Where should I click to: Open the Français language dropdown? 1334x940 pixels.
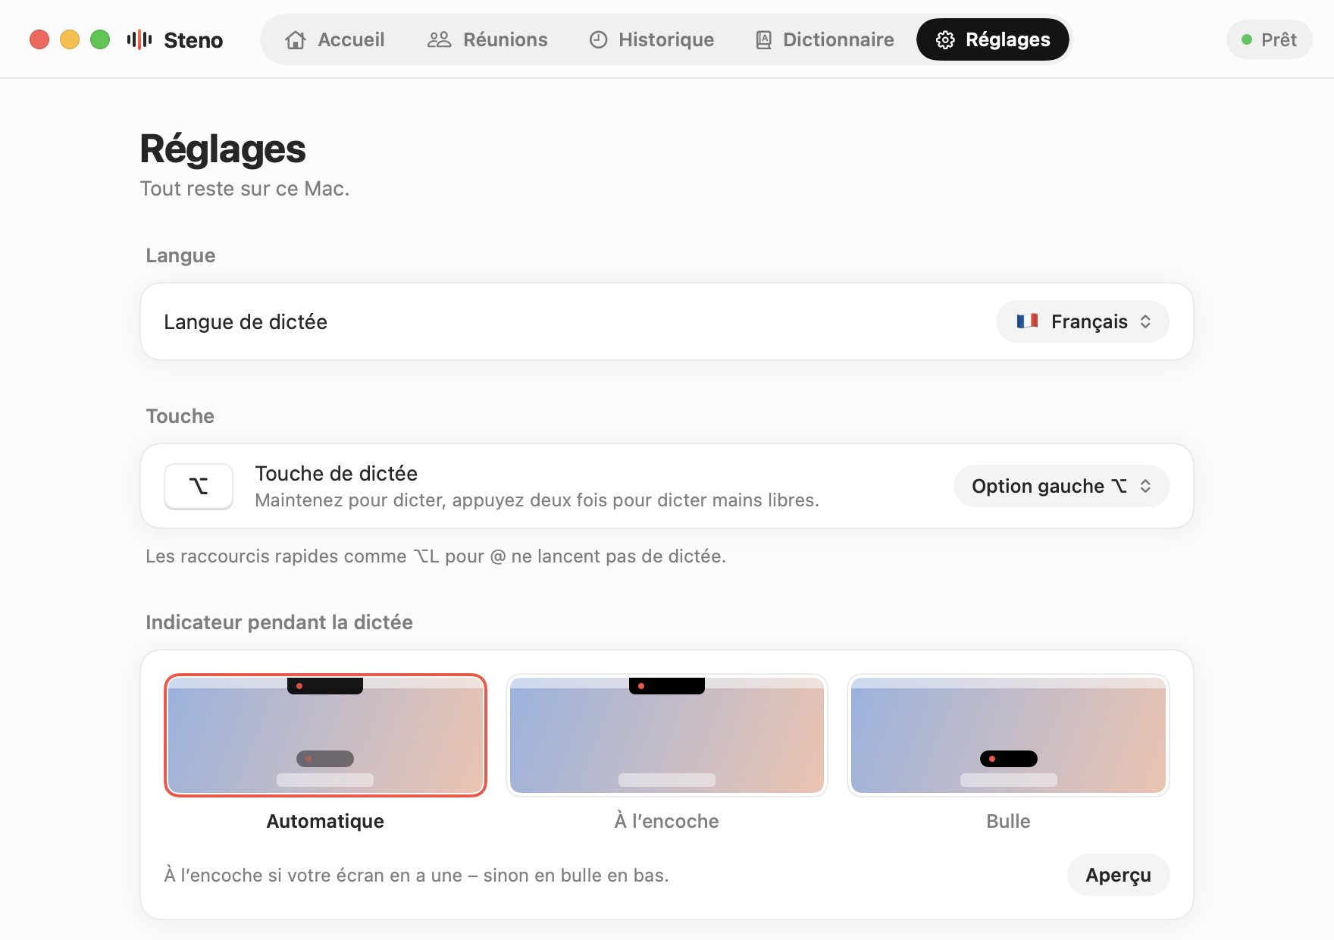click(x=1082, y=321)
